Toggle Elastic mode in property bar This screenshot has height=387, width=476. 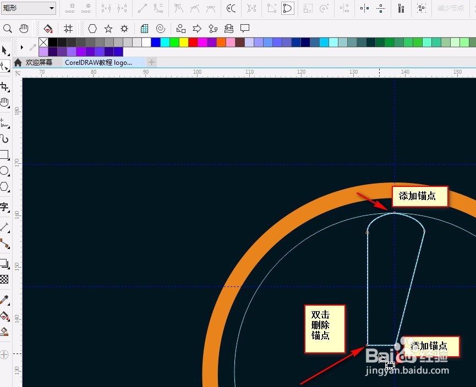click(401, 8)
